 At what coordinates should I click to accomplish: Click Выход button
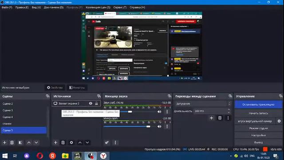pos(258,142)
